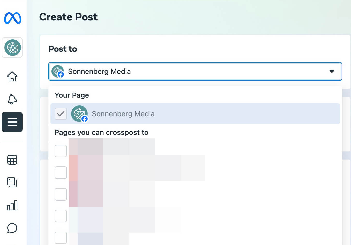351x245 pixels.
Task: Tick the first crosspost page checkbox
Action: point(61,151)
